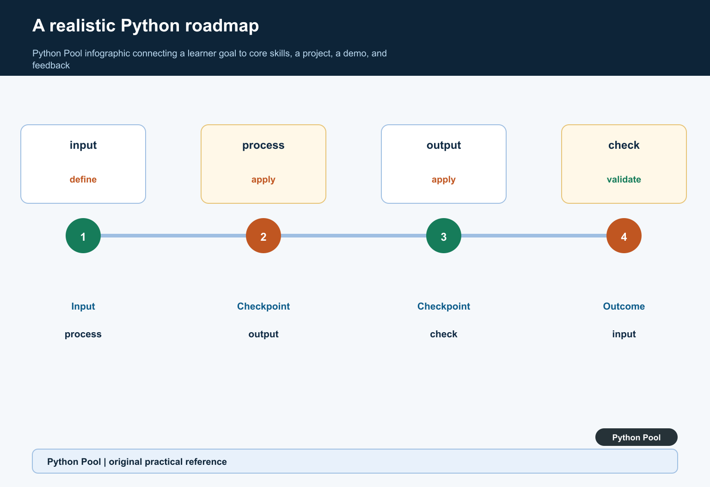Click the 'process' text below the Input label
The image size is (710, 487).
(83, 334)
